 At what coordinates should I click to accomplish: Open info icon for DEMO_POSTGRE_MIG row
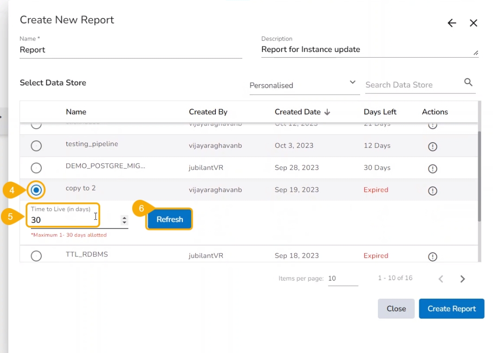(x=433, y=169)
